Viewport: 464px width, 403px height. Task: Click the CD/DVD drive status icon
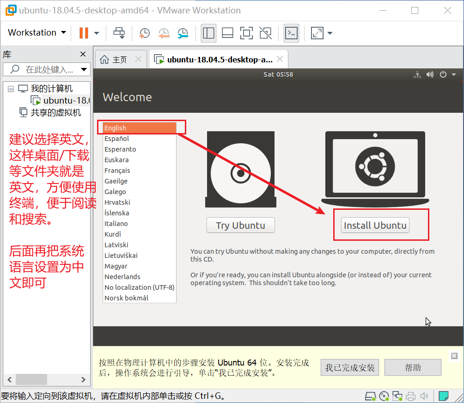pyautogui.click(x=384, y=396)
